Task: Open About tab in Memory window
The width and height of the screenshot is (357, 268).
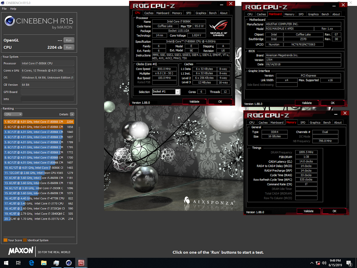Action: (x=338, y=122)
